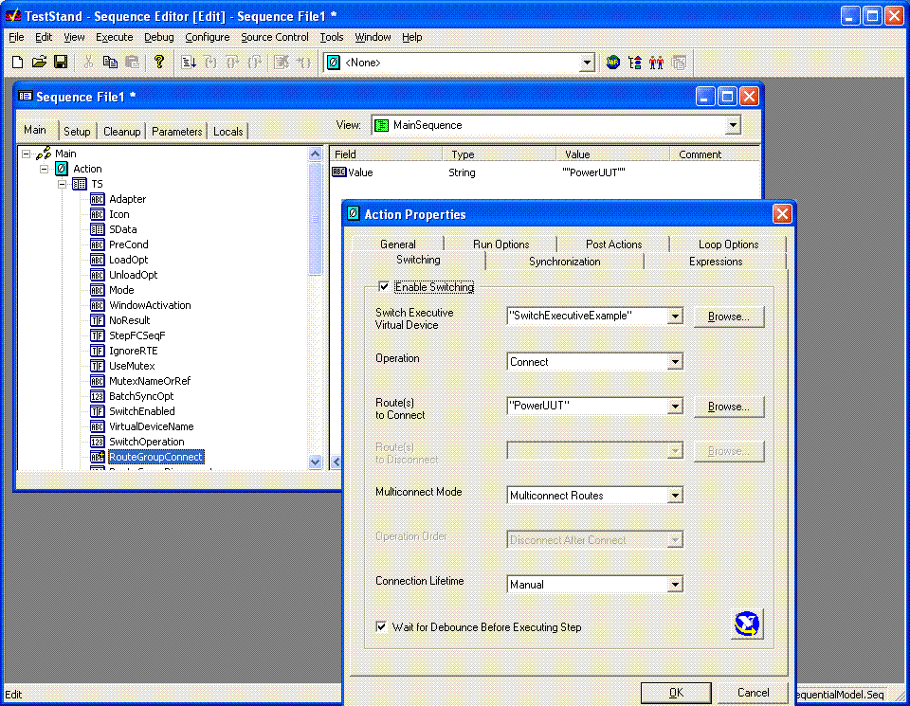Click the TS container icon in the tree
This screenshot has width=910, height=706.
tap(80, 184)
